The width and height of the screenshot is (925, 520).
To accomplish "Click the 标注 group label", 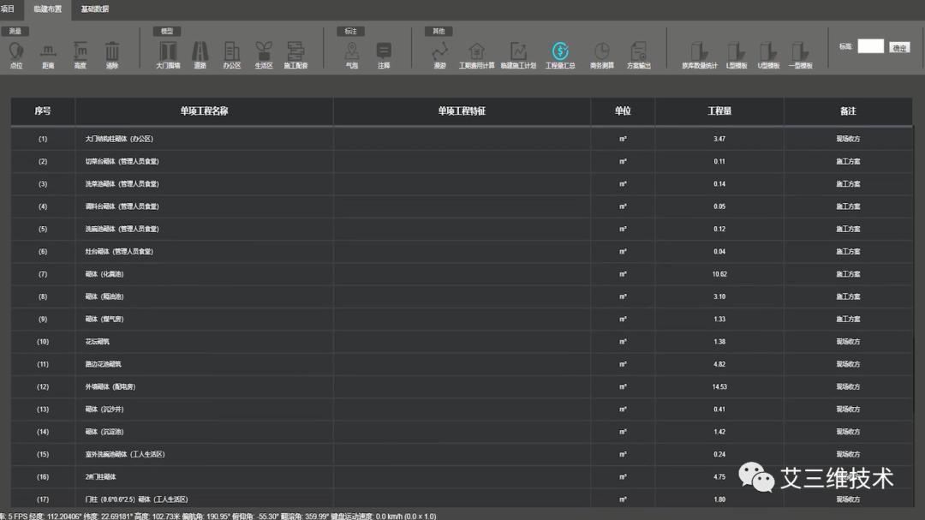I will coord(350,31).
